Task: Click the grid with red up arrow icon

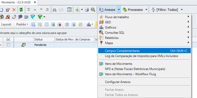Action: (x=59, y=24)
